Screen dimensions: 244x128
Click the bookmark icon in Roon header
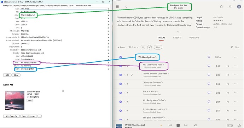point(221,6)
